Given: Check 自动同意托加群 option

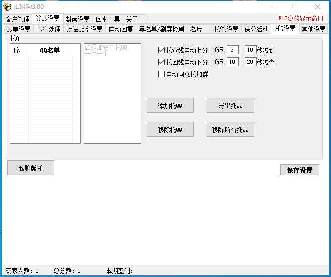Looking at the screenshot, I should pyautogui.click(x=161, y=75).
